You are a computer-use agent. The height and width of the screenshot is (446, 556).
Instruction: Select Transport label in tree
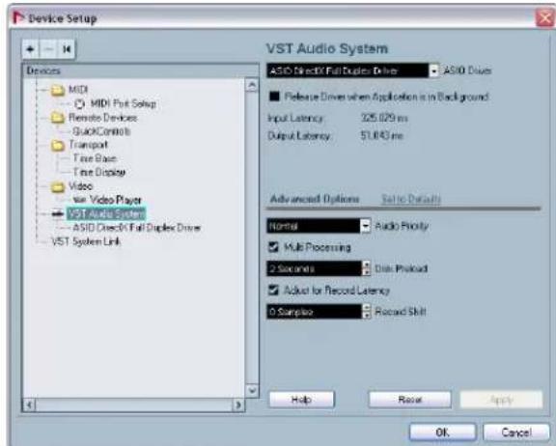point(88,145)
